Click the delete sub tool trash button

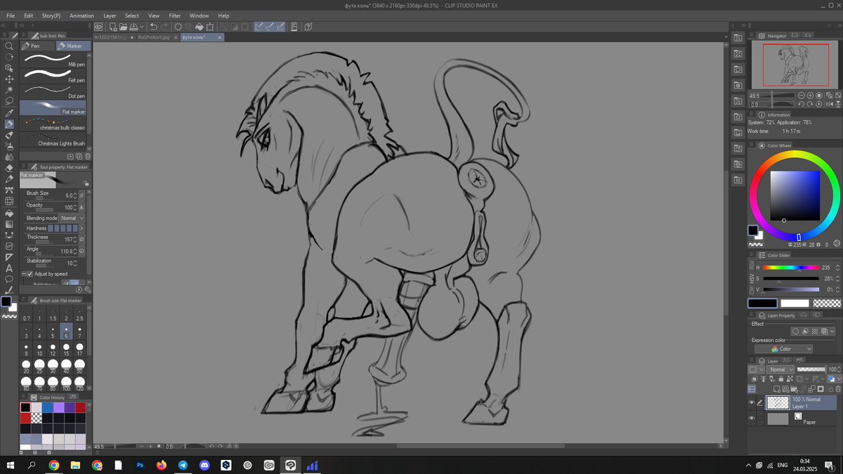[88, 156]
